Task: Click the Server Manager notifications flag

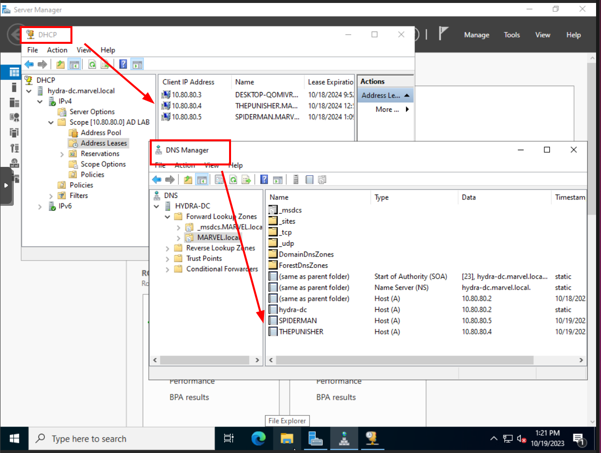Action: coord(443,34)
